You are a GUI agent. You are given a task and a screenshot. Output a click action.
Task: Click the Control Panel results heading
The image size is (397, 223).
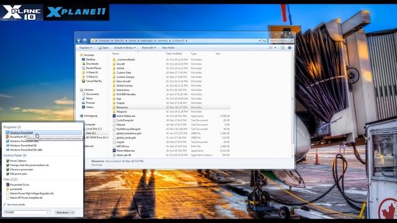(x=15, y=155)
